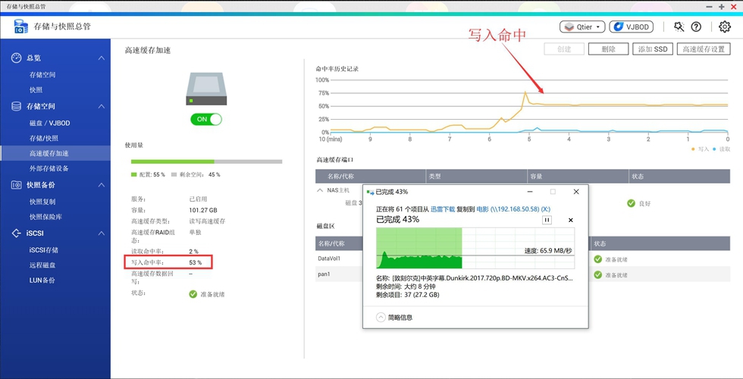Image resolution: width=743 pixels, height=379 pixels.
Task: Open the 迅雷下载 source link in copy dialog
Action: (443, 209)
